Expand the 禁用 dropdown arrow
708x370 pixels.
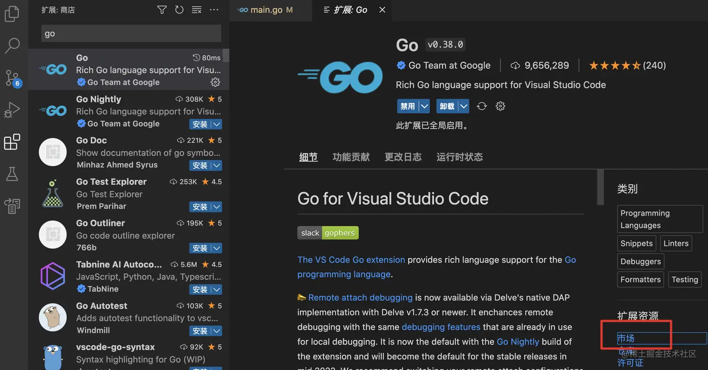click(x=424, y=106)
